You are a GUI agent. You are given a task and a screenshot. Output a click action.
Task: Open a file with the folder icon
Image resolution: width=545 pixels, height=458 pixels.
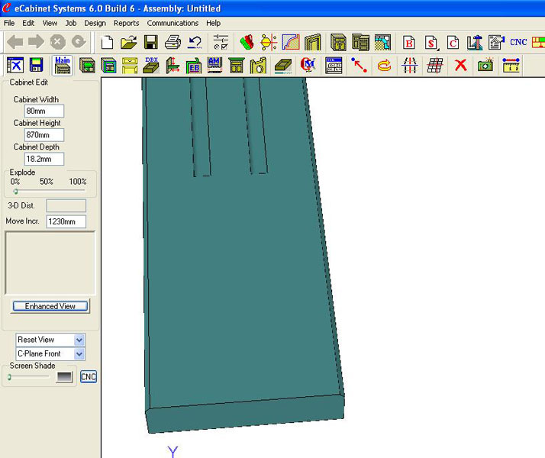(129, 42)
